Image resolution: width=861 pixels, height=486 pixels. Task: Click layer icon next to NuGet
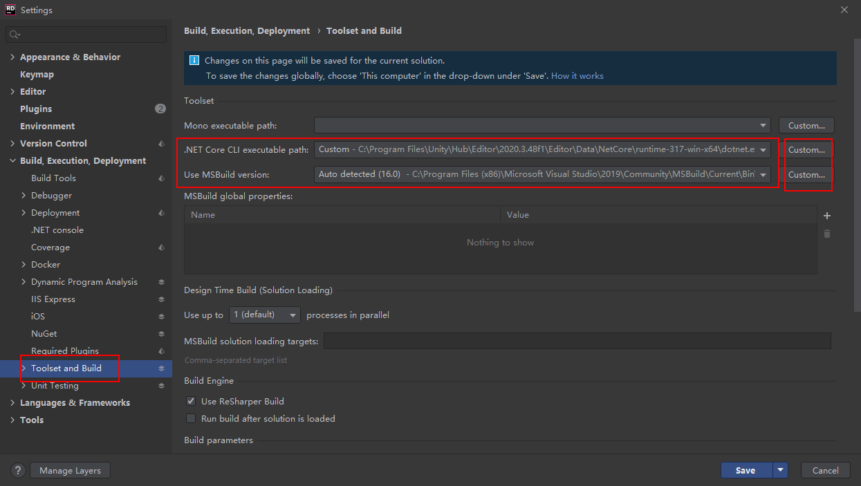click(161, 334)
